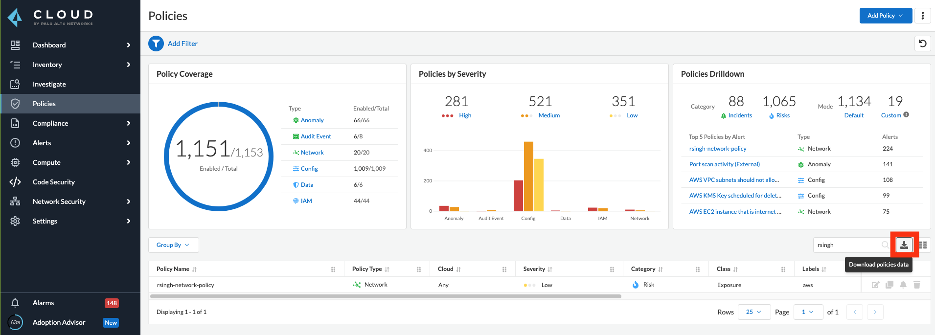The height and width of the screenshot is (335, 935).
Task: Clone rsingh-network-policy using the copy icon
Action: click(x=889, y=285)
